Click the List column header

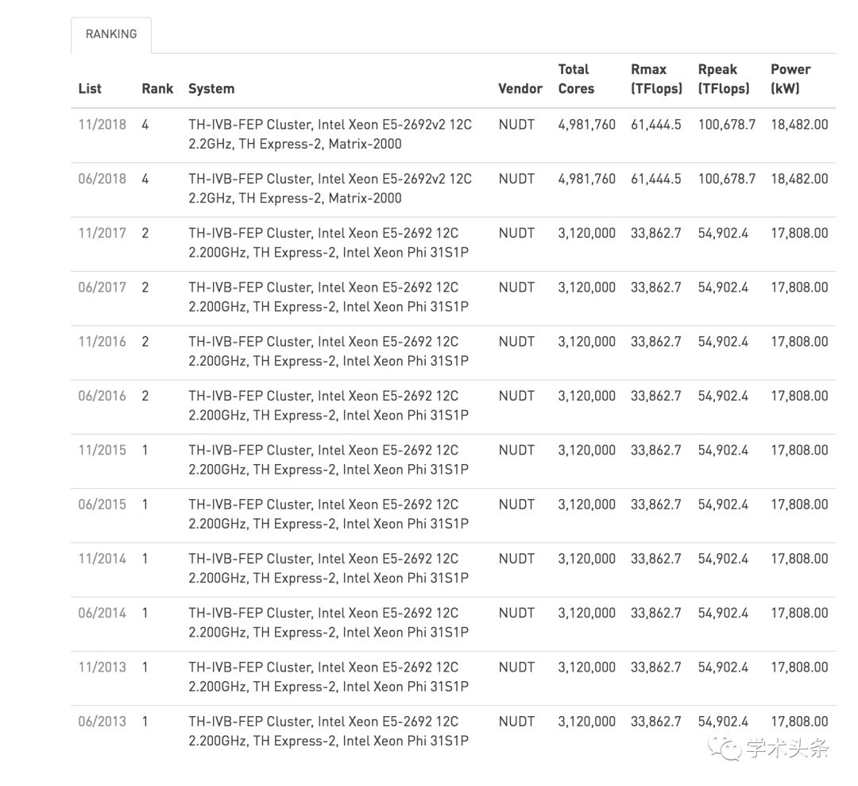pyautogui.click(x=90, y=89)
